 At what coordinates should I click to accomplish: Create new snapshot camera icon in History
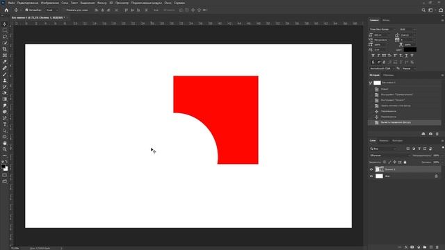(430, 134)
